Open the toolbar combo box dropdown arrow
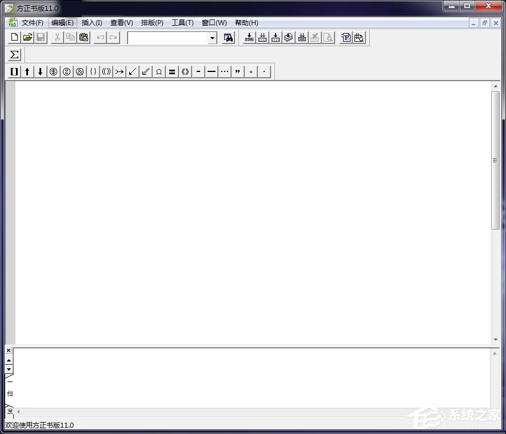 pyautogui.click(x=212, y=38)
